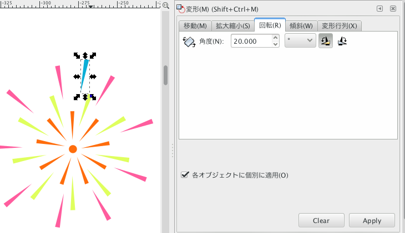This screenshot has width=405, height=233.
Task: Click the angle input field
Action: [x=251, y=42]
